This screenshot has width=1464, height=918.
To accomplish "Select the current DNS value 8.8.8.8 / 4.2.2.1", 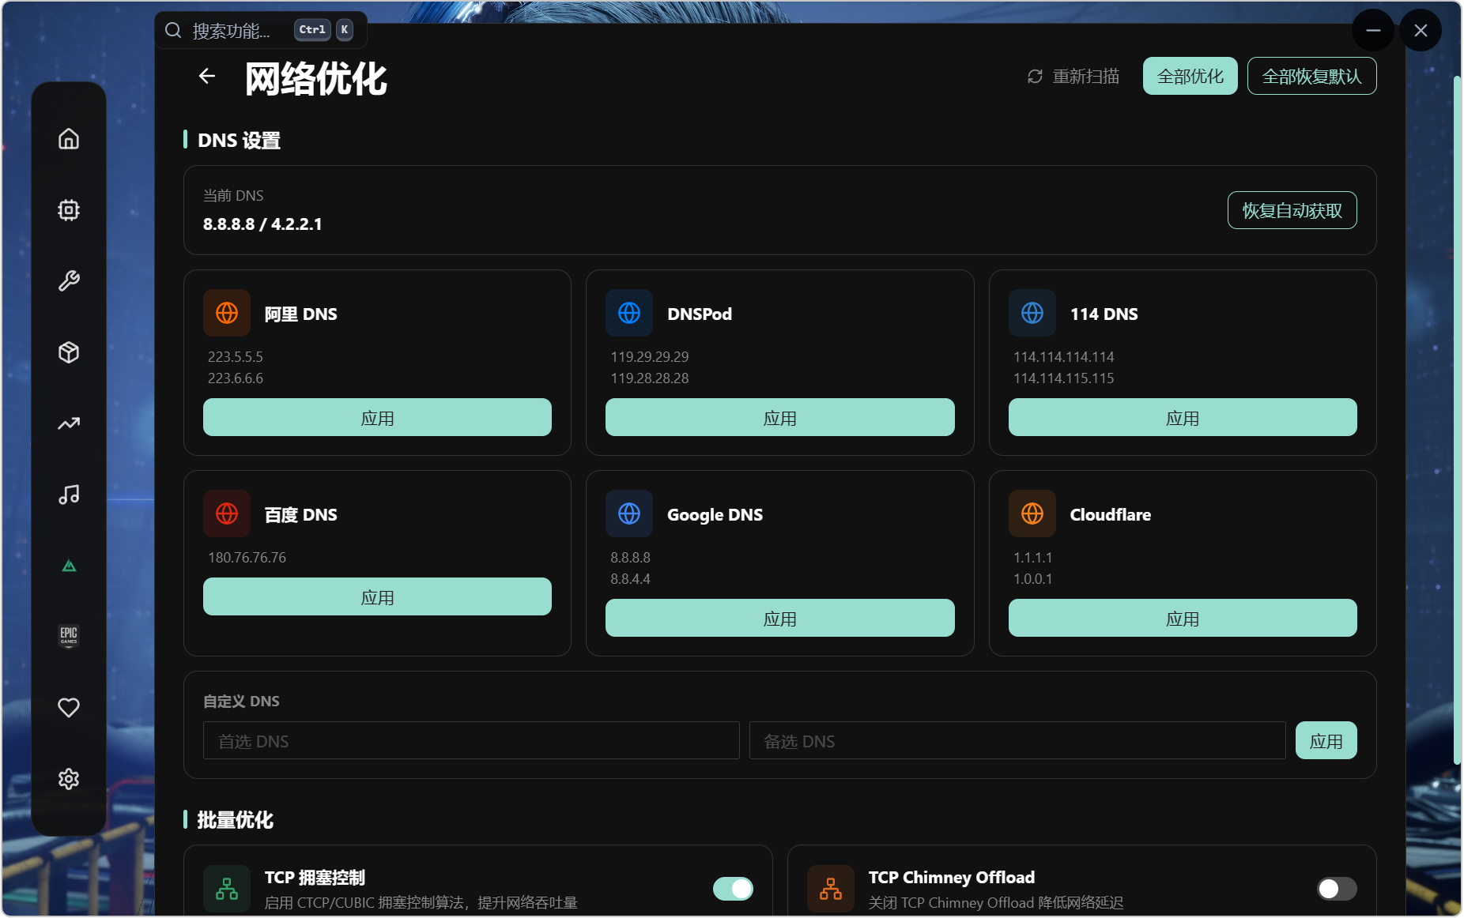I will coord(262,224).
